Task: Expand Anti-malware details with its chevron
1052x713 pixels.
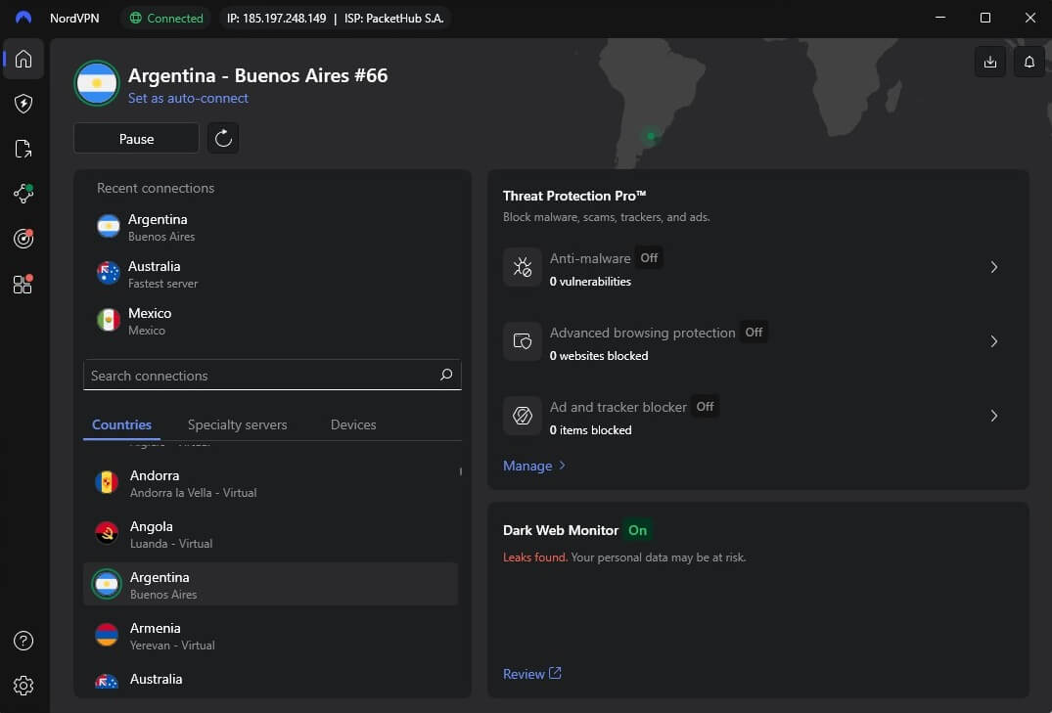Action: (994, 266)
